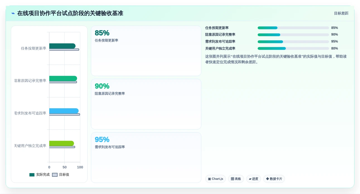
Task: Click the 80% progress value
Action: pos(335,48)
